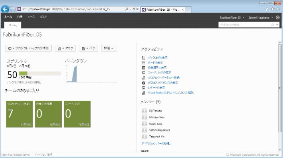Viewport: 283px width, 158px height.
Task: Open the 未完了の作業 tile showing 0
Action: pyautogui.click(x=49, y=114)
